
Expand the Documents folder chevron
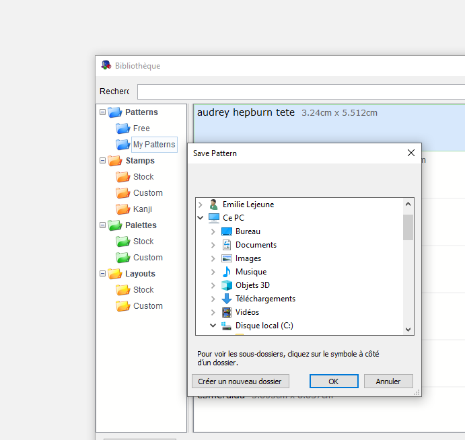213,245
